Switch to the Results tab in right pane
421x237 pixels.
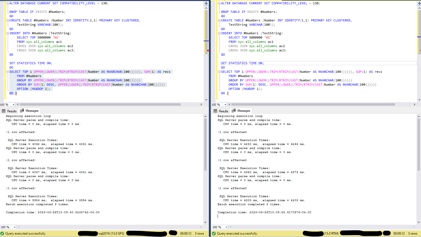(223, 111)
